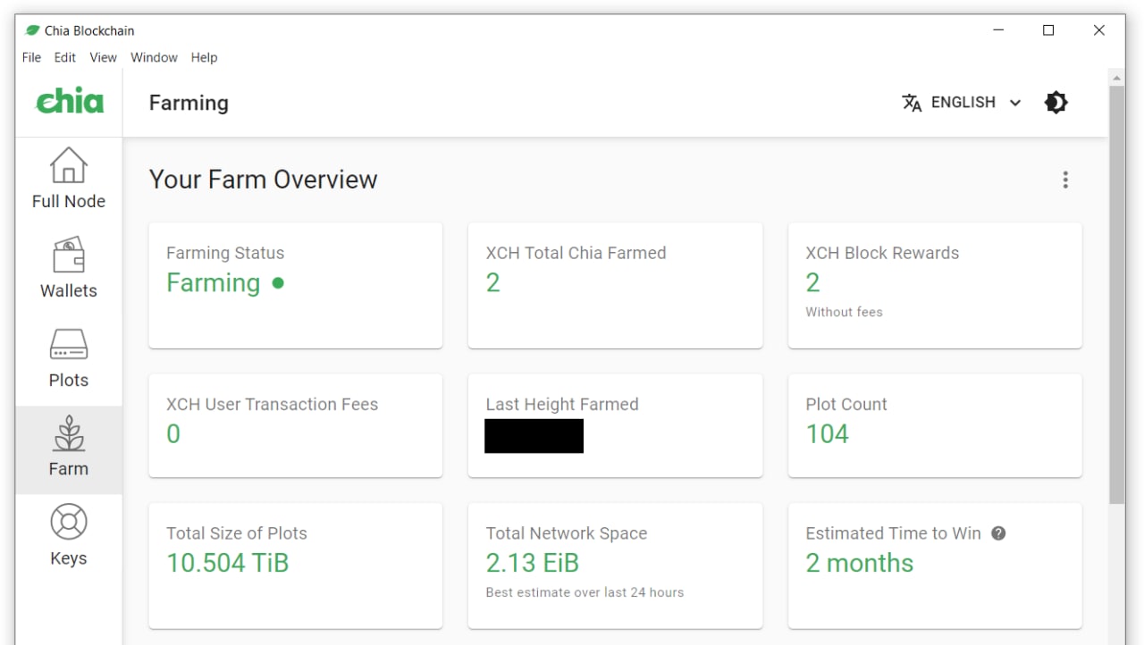The image size is (1144, 645).
Task: Open the Wallets icon in sidebar
Action: [x=69, y=255]
